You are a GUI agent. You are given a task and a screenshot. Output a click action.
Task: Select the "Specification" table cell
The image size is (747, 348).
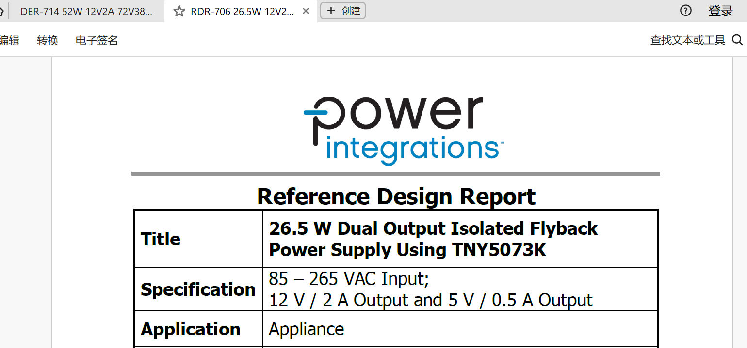coord(198,289)
